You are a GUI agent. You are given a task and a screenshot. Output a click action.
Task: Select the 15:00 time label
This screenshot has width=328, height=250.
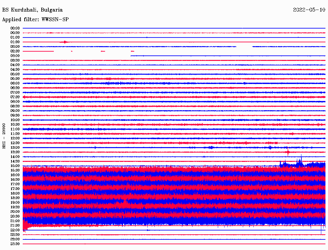(15, 166)
